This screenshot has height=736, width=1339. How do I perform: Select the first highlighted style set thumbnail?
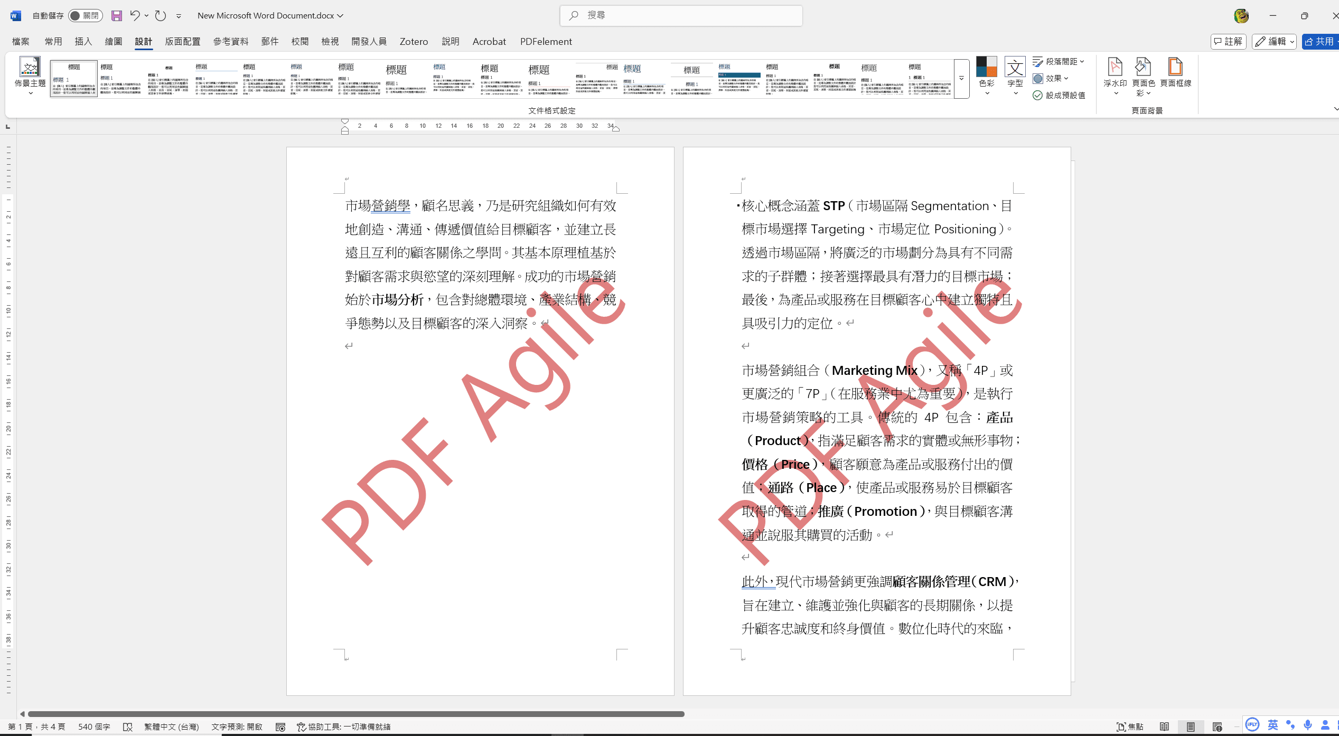coord(74,79)
